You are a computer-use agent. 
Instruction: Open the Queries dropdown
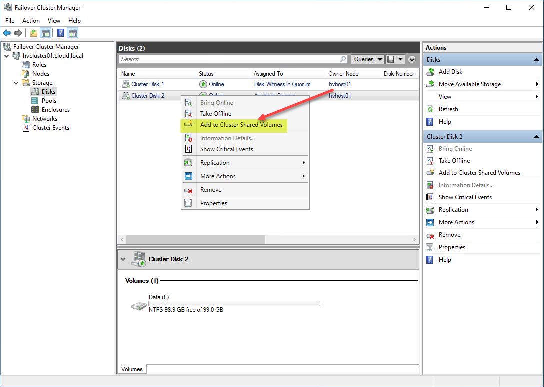[x=368, y=59]
